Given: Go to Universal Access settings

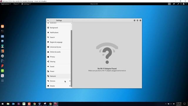Looking at the screenshot, I should [x=58, y=47].
